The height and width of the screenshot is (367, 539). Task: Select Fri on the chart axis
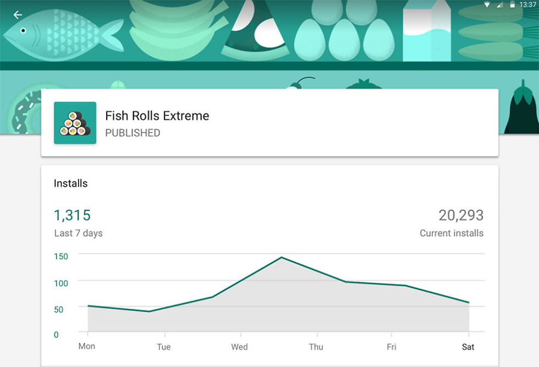(x=392, y=347)
